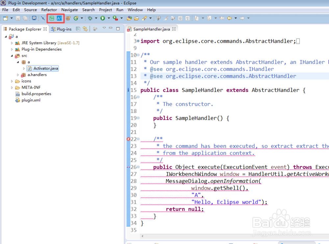Click the New Java Package icon
The width and height of the screenshot is (329, 244).
pos(68,18)
